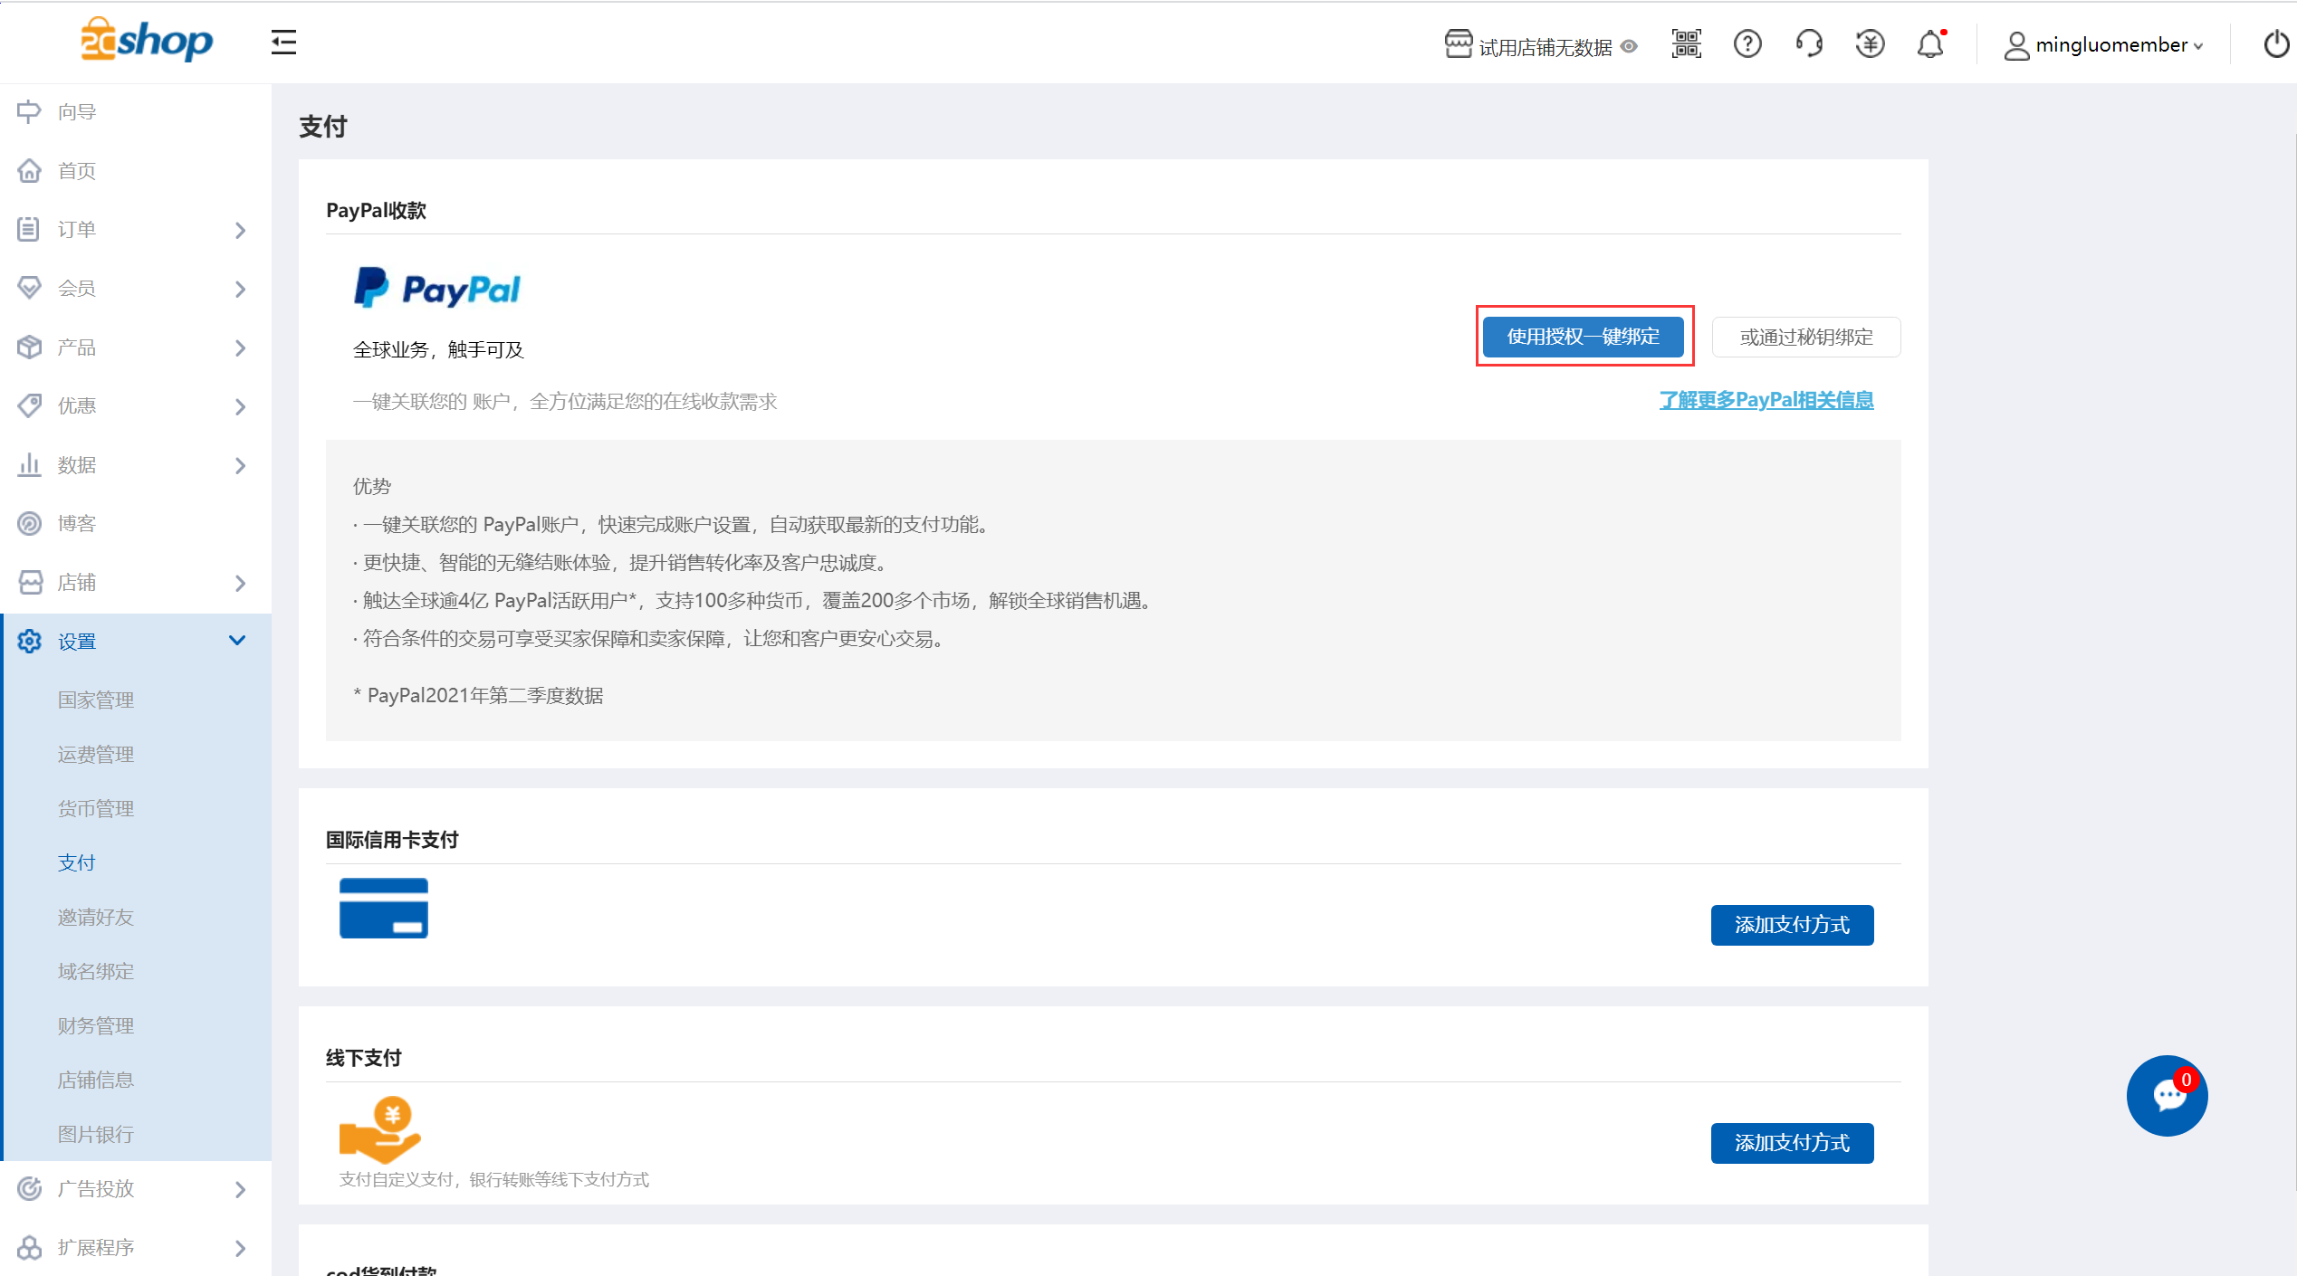Screen dimensions: 2297x1276
Task: Click the PayPal logo
Action: coord(436,289)
